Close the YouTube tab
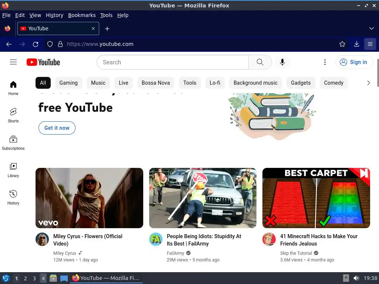Image resolution: width=379 pixels, height=284 pixels. (x=93, y=28)
